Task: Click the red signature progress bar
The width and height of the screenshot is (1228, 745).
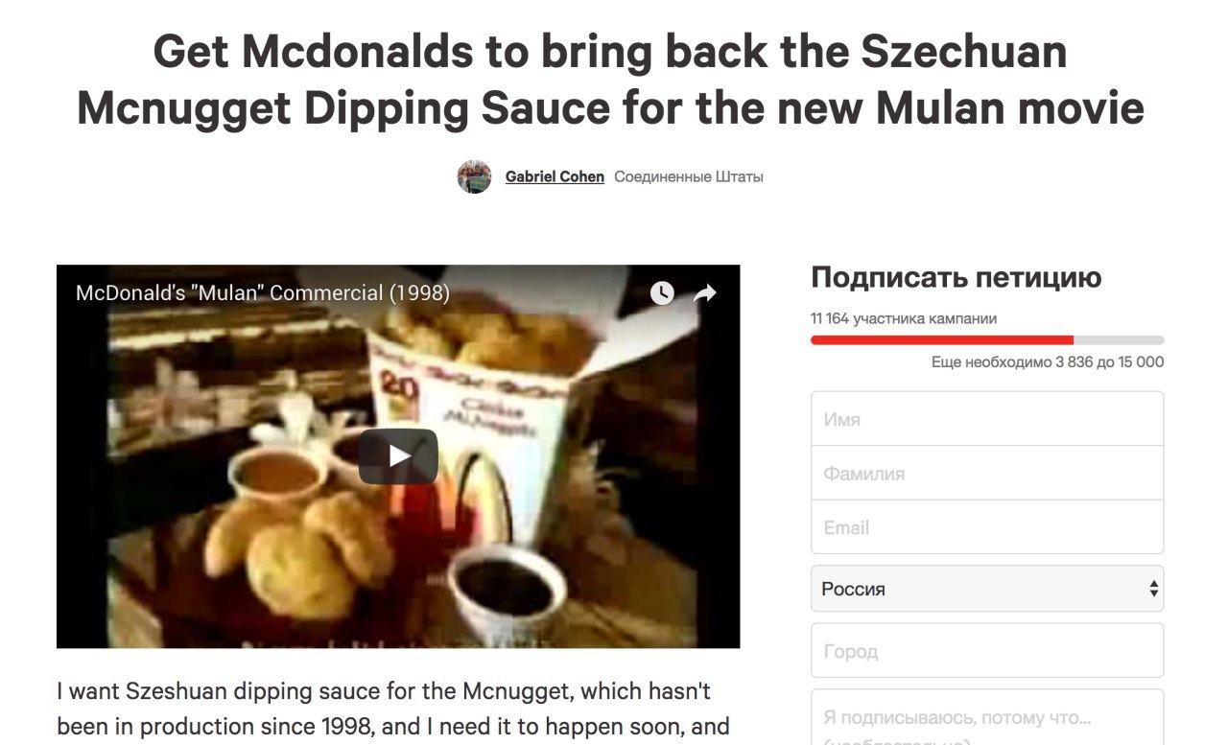Action: point(942,340)
